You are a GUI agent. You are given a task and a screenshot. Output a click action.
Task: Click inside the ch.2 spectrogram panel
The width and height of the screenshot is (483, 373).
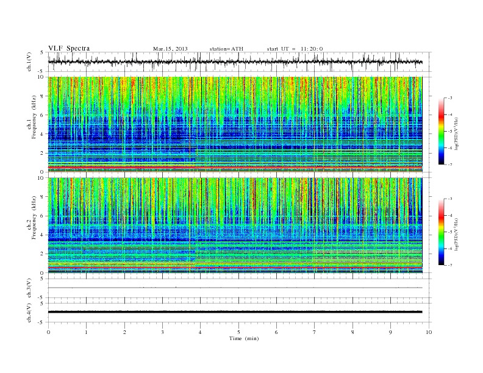tap(235, 226)
